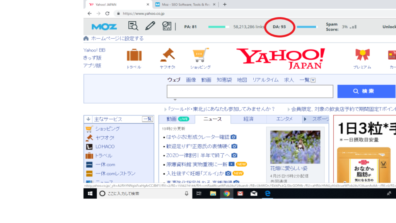Open the 一覧 button in 主なサービス
This screenshot has height=223, width=396.
click(147, 119)
